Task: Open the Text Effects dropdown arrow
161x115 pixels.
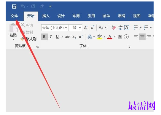Action: click(94, 37)
